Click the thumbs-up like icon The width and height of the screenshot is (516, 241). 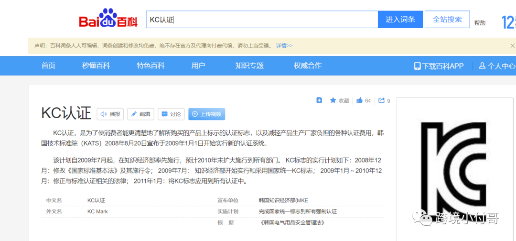coord(360,100)
